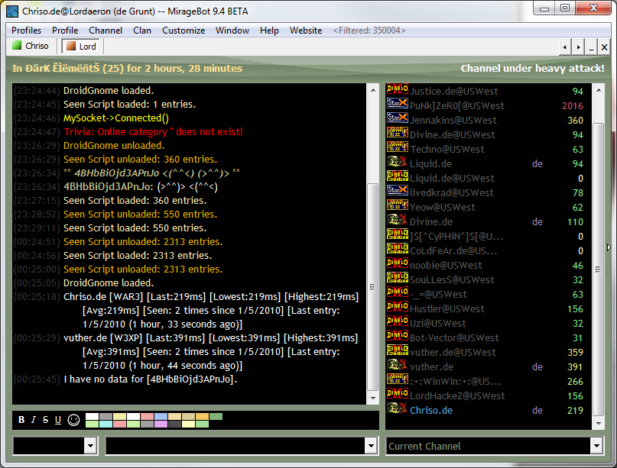Screen dimensions: 617x468
Task: Click the 'Channel under heavy attack!' status
Action: point(532,69)
